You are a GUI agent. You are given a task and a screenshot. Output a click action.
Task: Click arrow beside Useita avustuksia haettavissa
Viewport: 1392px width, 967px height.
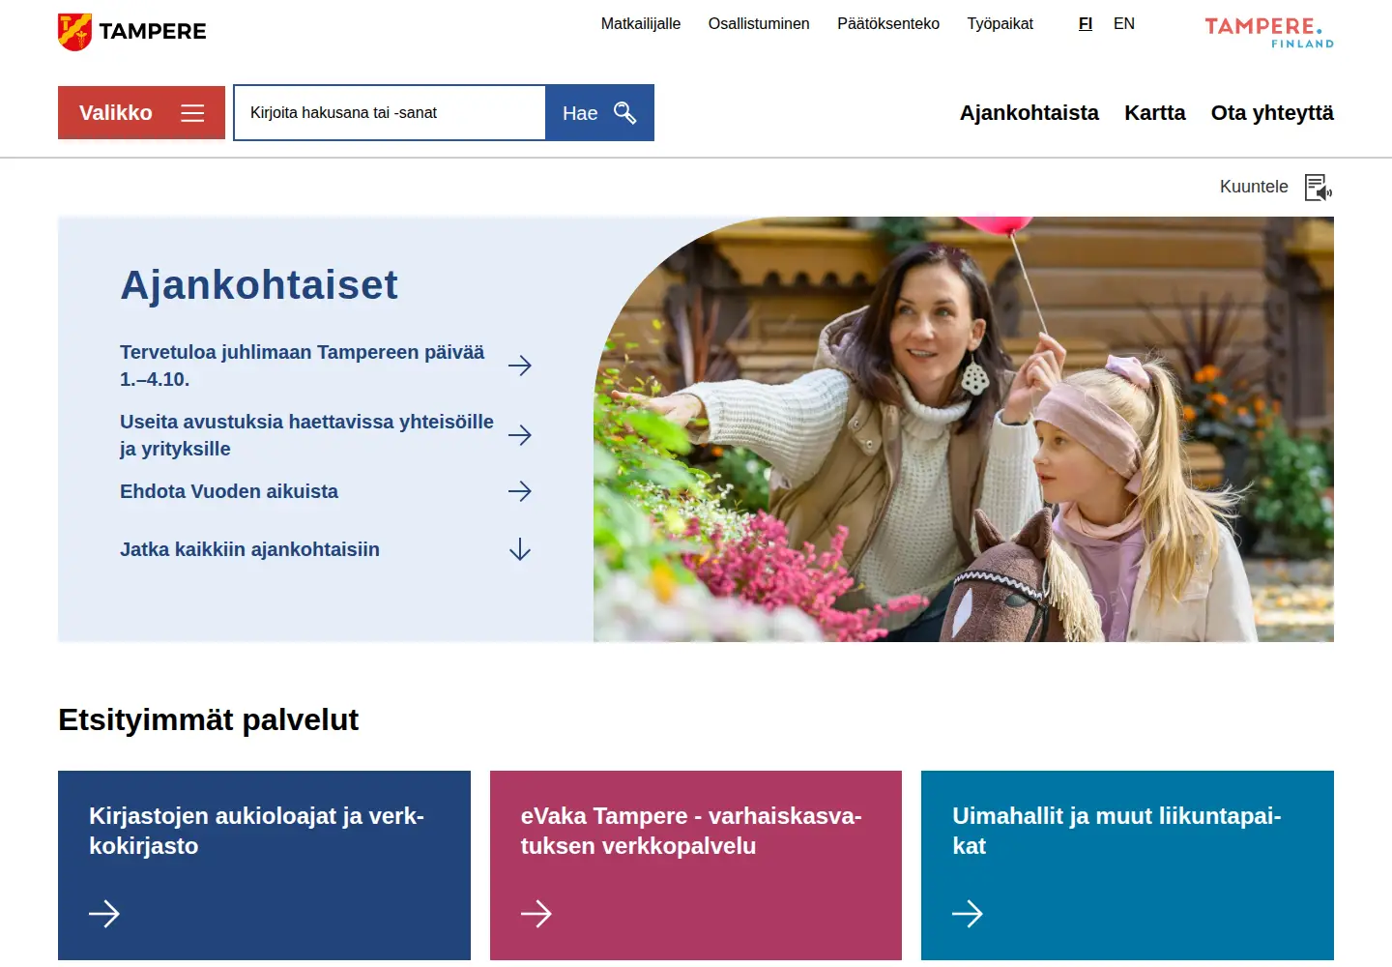(520, 435)
